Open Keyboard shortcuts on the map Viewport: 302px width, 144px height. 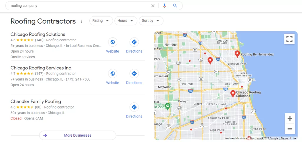coord(236,138)
